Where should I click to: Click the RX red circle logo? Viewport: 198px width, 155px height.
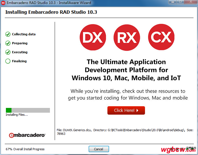pyautogui.click(x=127, y=38)
